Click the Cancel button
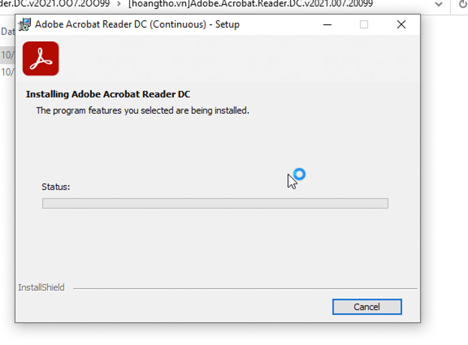The width and height of the screenshot is (468, 345). pos(367,307)
